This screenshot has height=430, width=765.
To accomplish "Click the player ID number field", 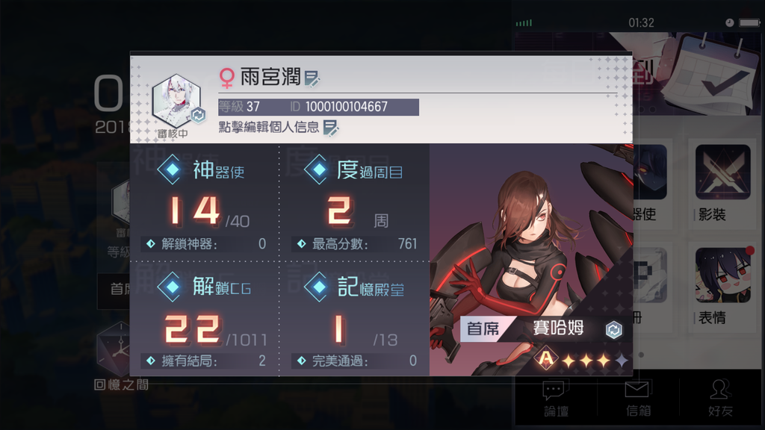I will point(346,107).
